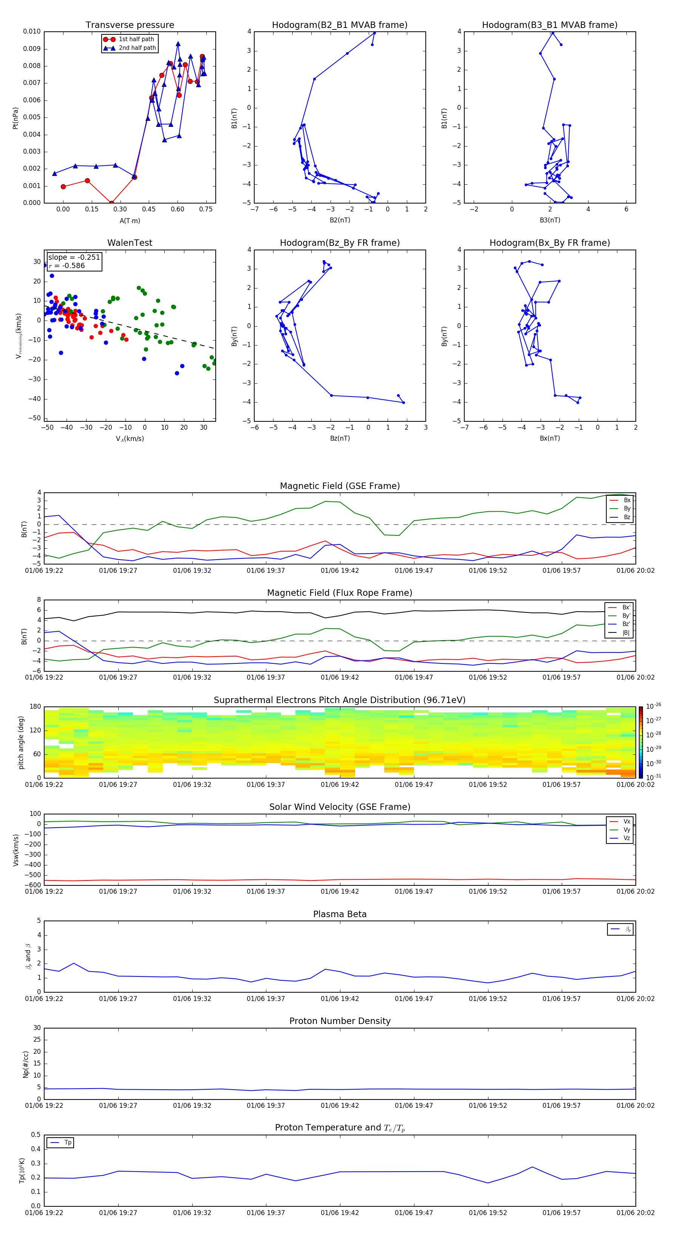Click the 'Hodogram(B2_B1 MVAB frame)' title

(340, 25)
